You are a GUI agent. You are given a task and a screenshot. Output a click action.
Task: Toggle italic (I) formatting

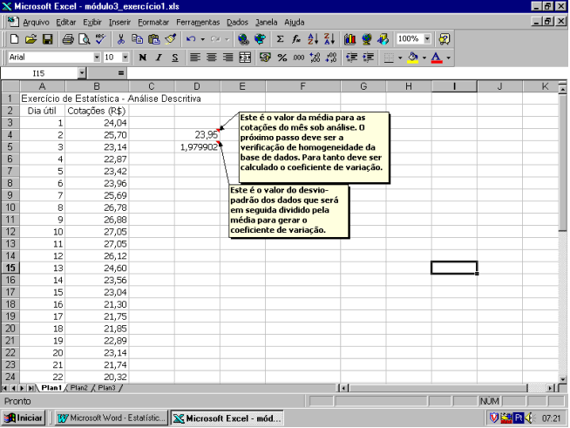coord(159,58)
